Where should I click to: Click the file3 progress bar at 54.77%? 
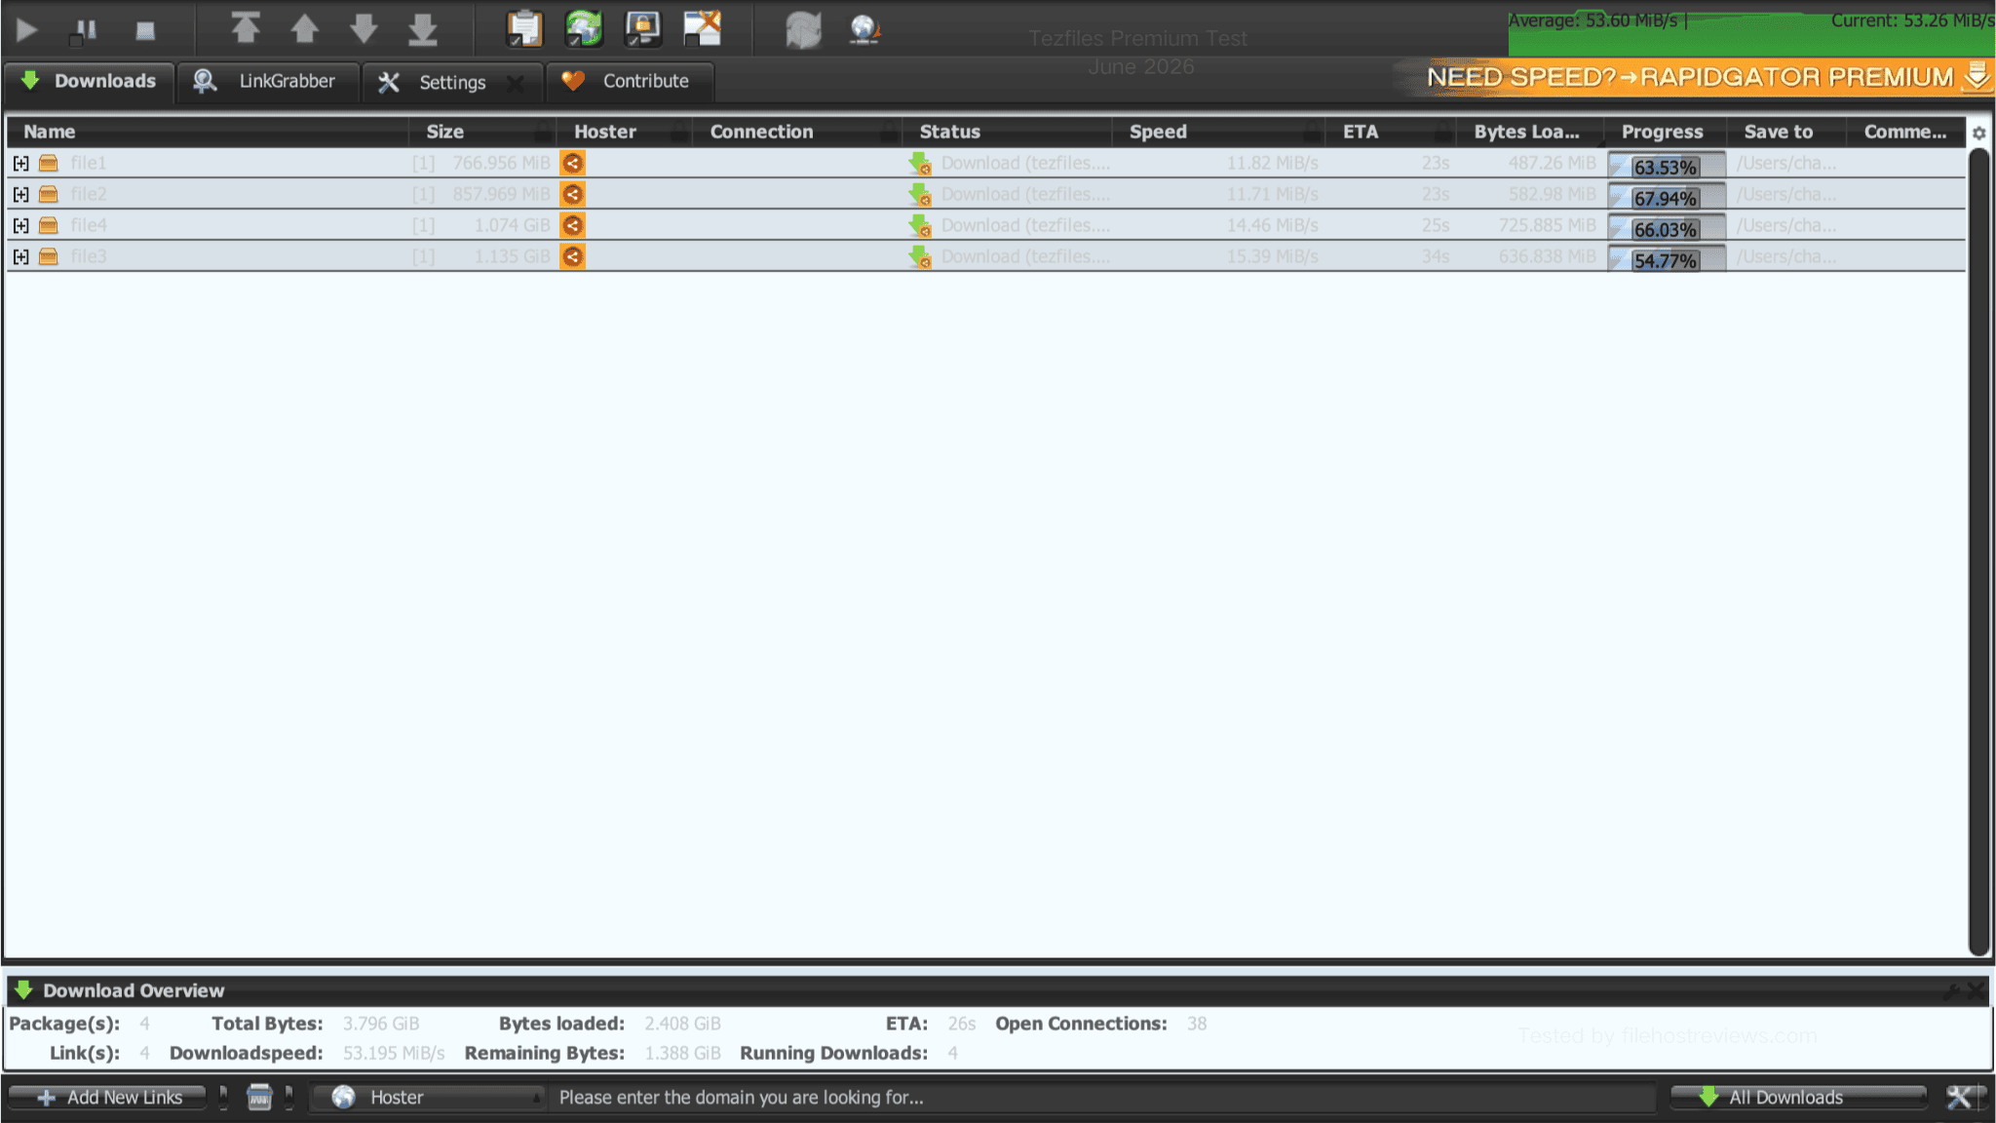1667,259
